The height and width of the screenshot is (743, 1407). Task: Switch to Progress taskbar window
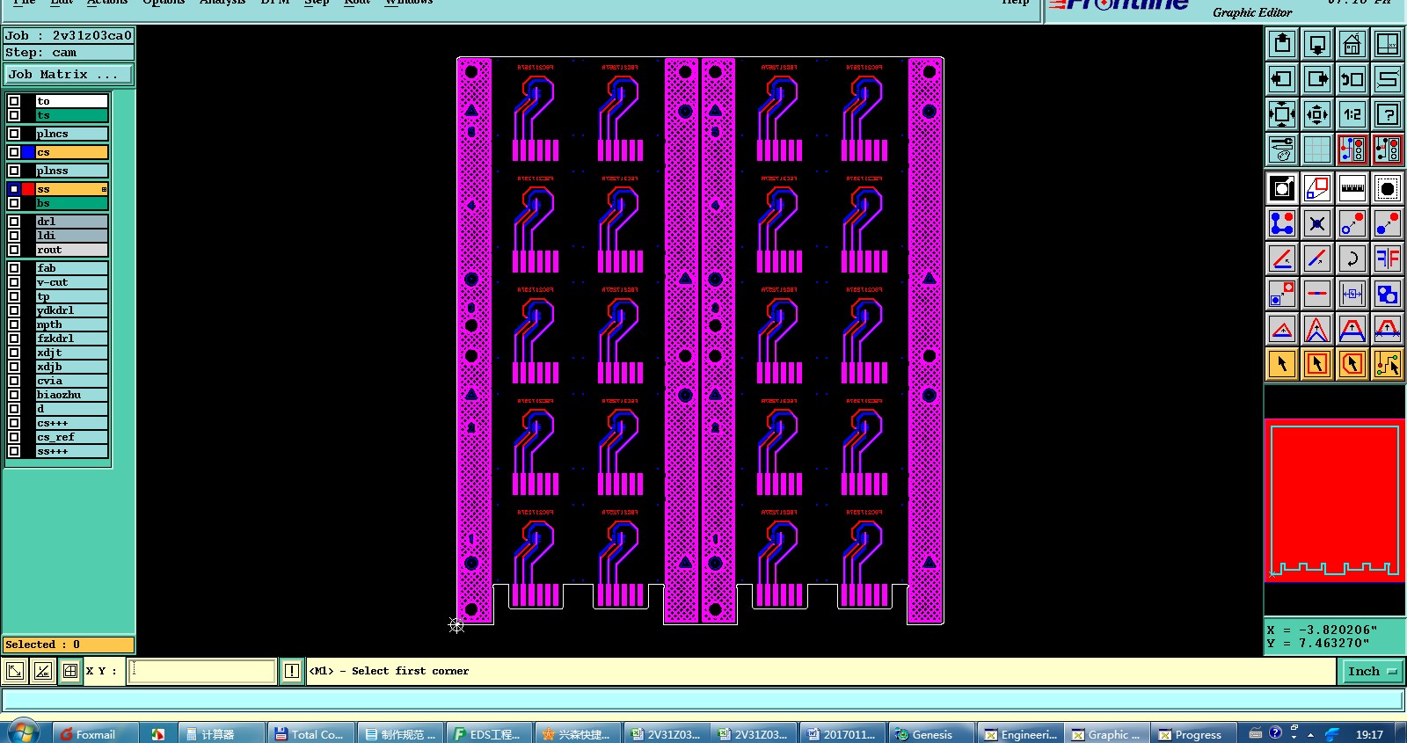1194,734
